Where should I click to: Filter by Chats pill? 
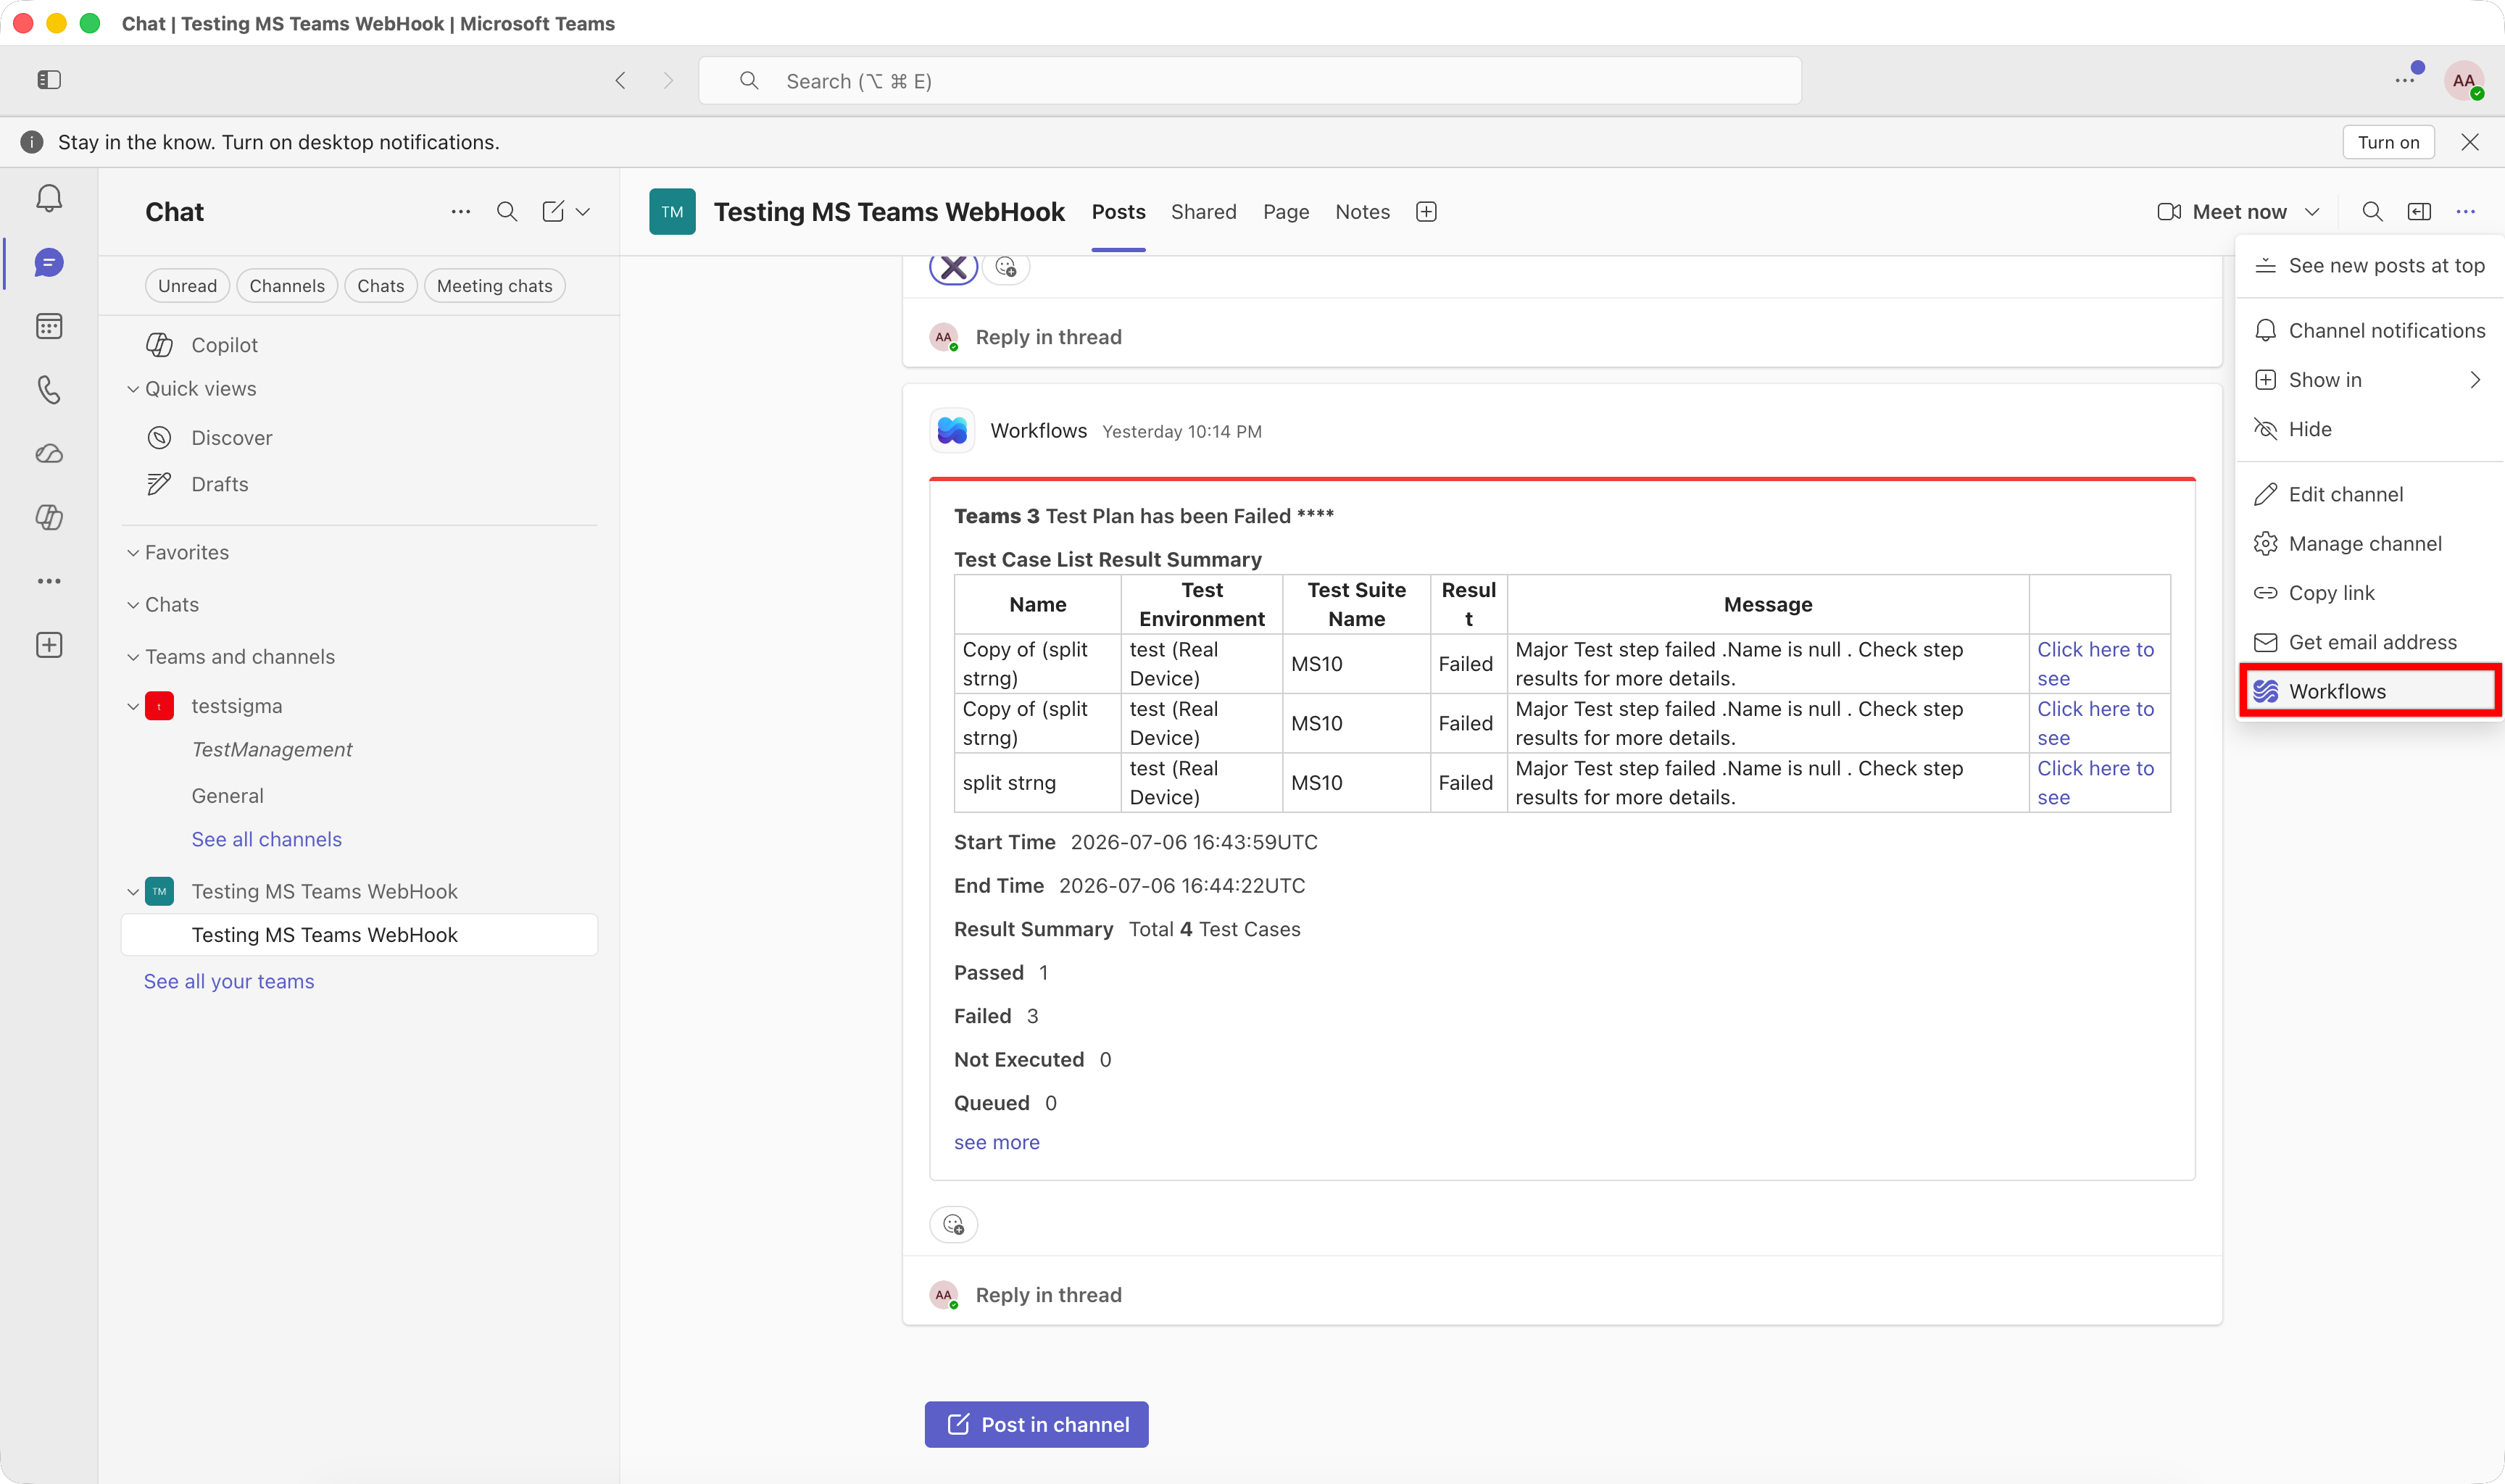[x=381, y=286]
